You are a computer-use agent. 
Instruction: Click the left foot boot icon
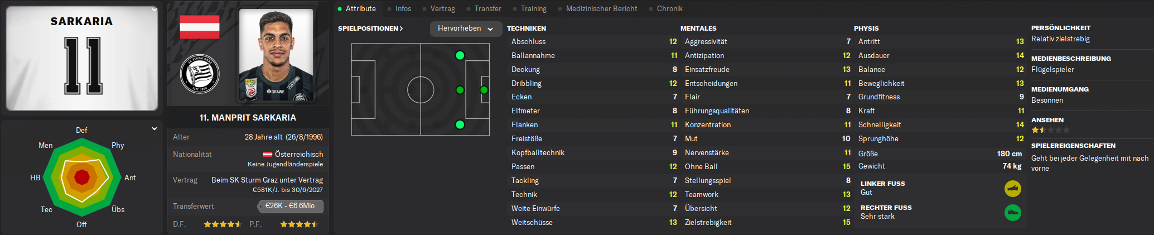pyautogui.click(x=1013, y=189)
